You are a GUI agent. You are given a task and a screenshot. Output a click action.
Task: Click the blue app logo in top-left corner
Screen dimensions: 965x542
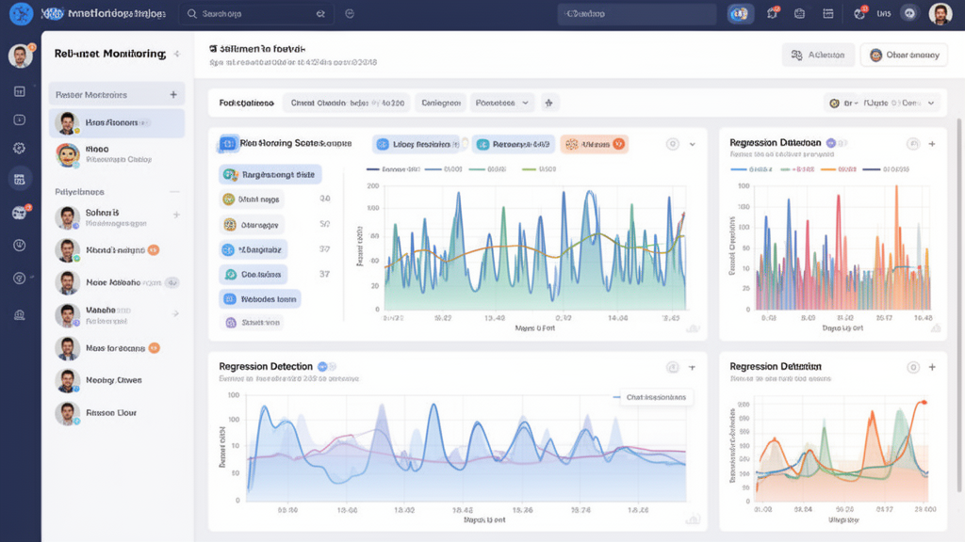click(21, 13)
